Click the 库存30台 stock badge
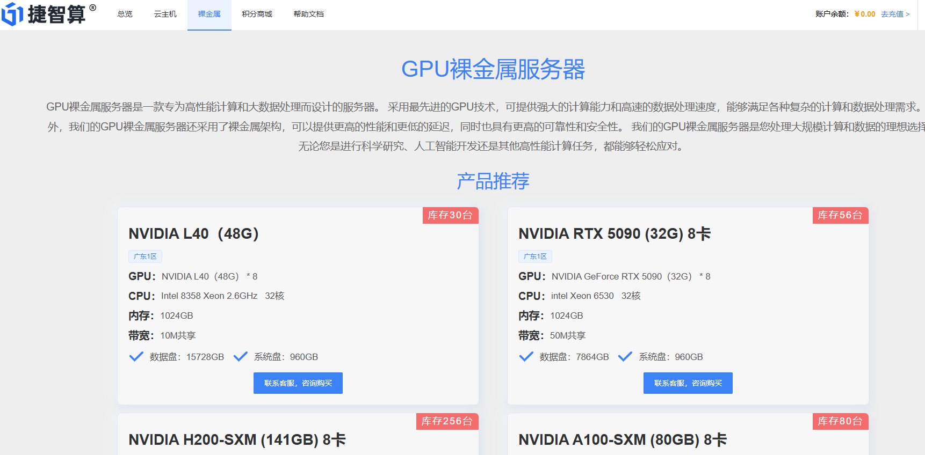Image resolution: width=925 pixels, height=455 pixels. (450, 215)
